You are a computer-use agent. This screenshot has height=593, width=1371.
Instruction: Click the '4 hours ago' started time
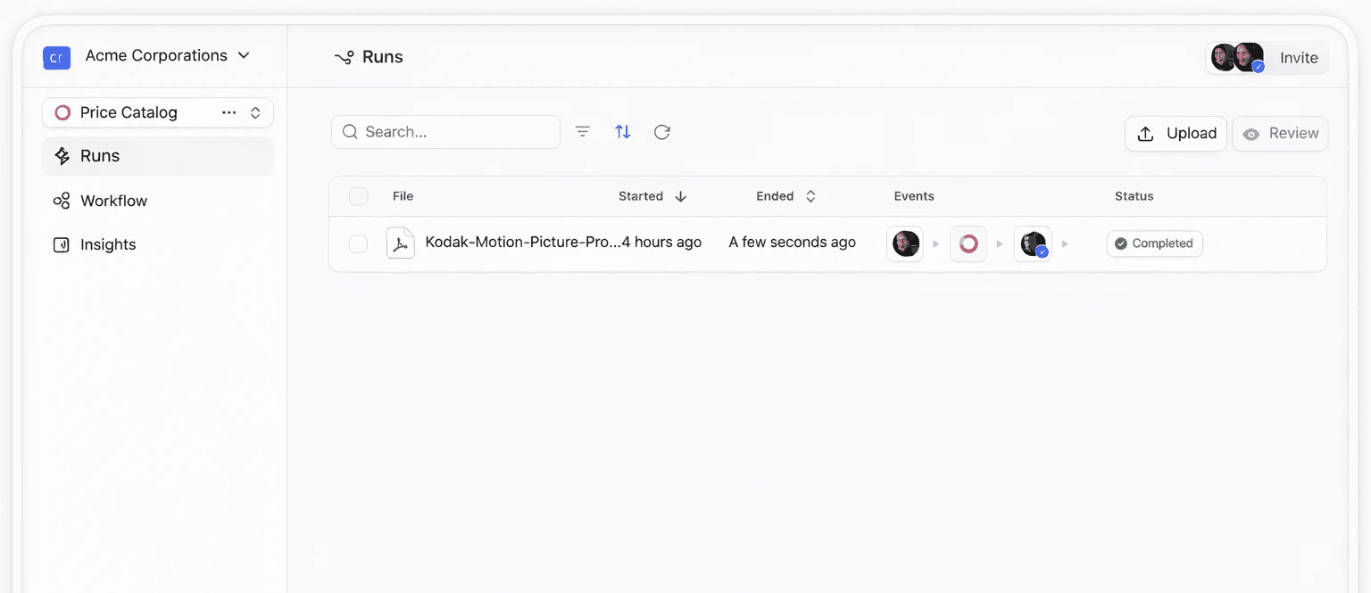661,243
